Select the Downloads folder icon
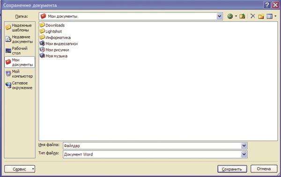The width and height of the screenshot is (281, 177). (x=42, y=25)
